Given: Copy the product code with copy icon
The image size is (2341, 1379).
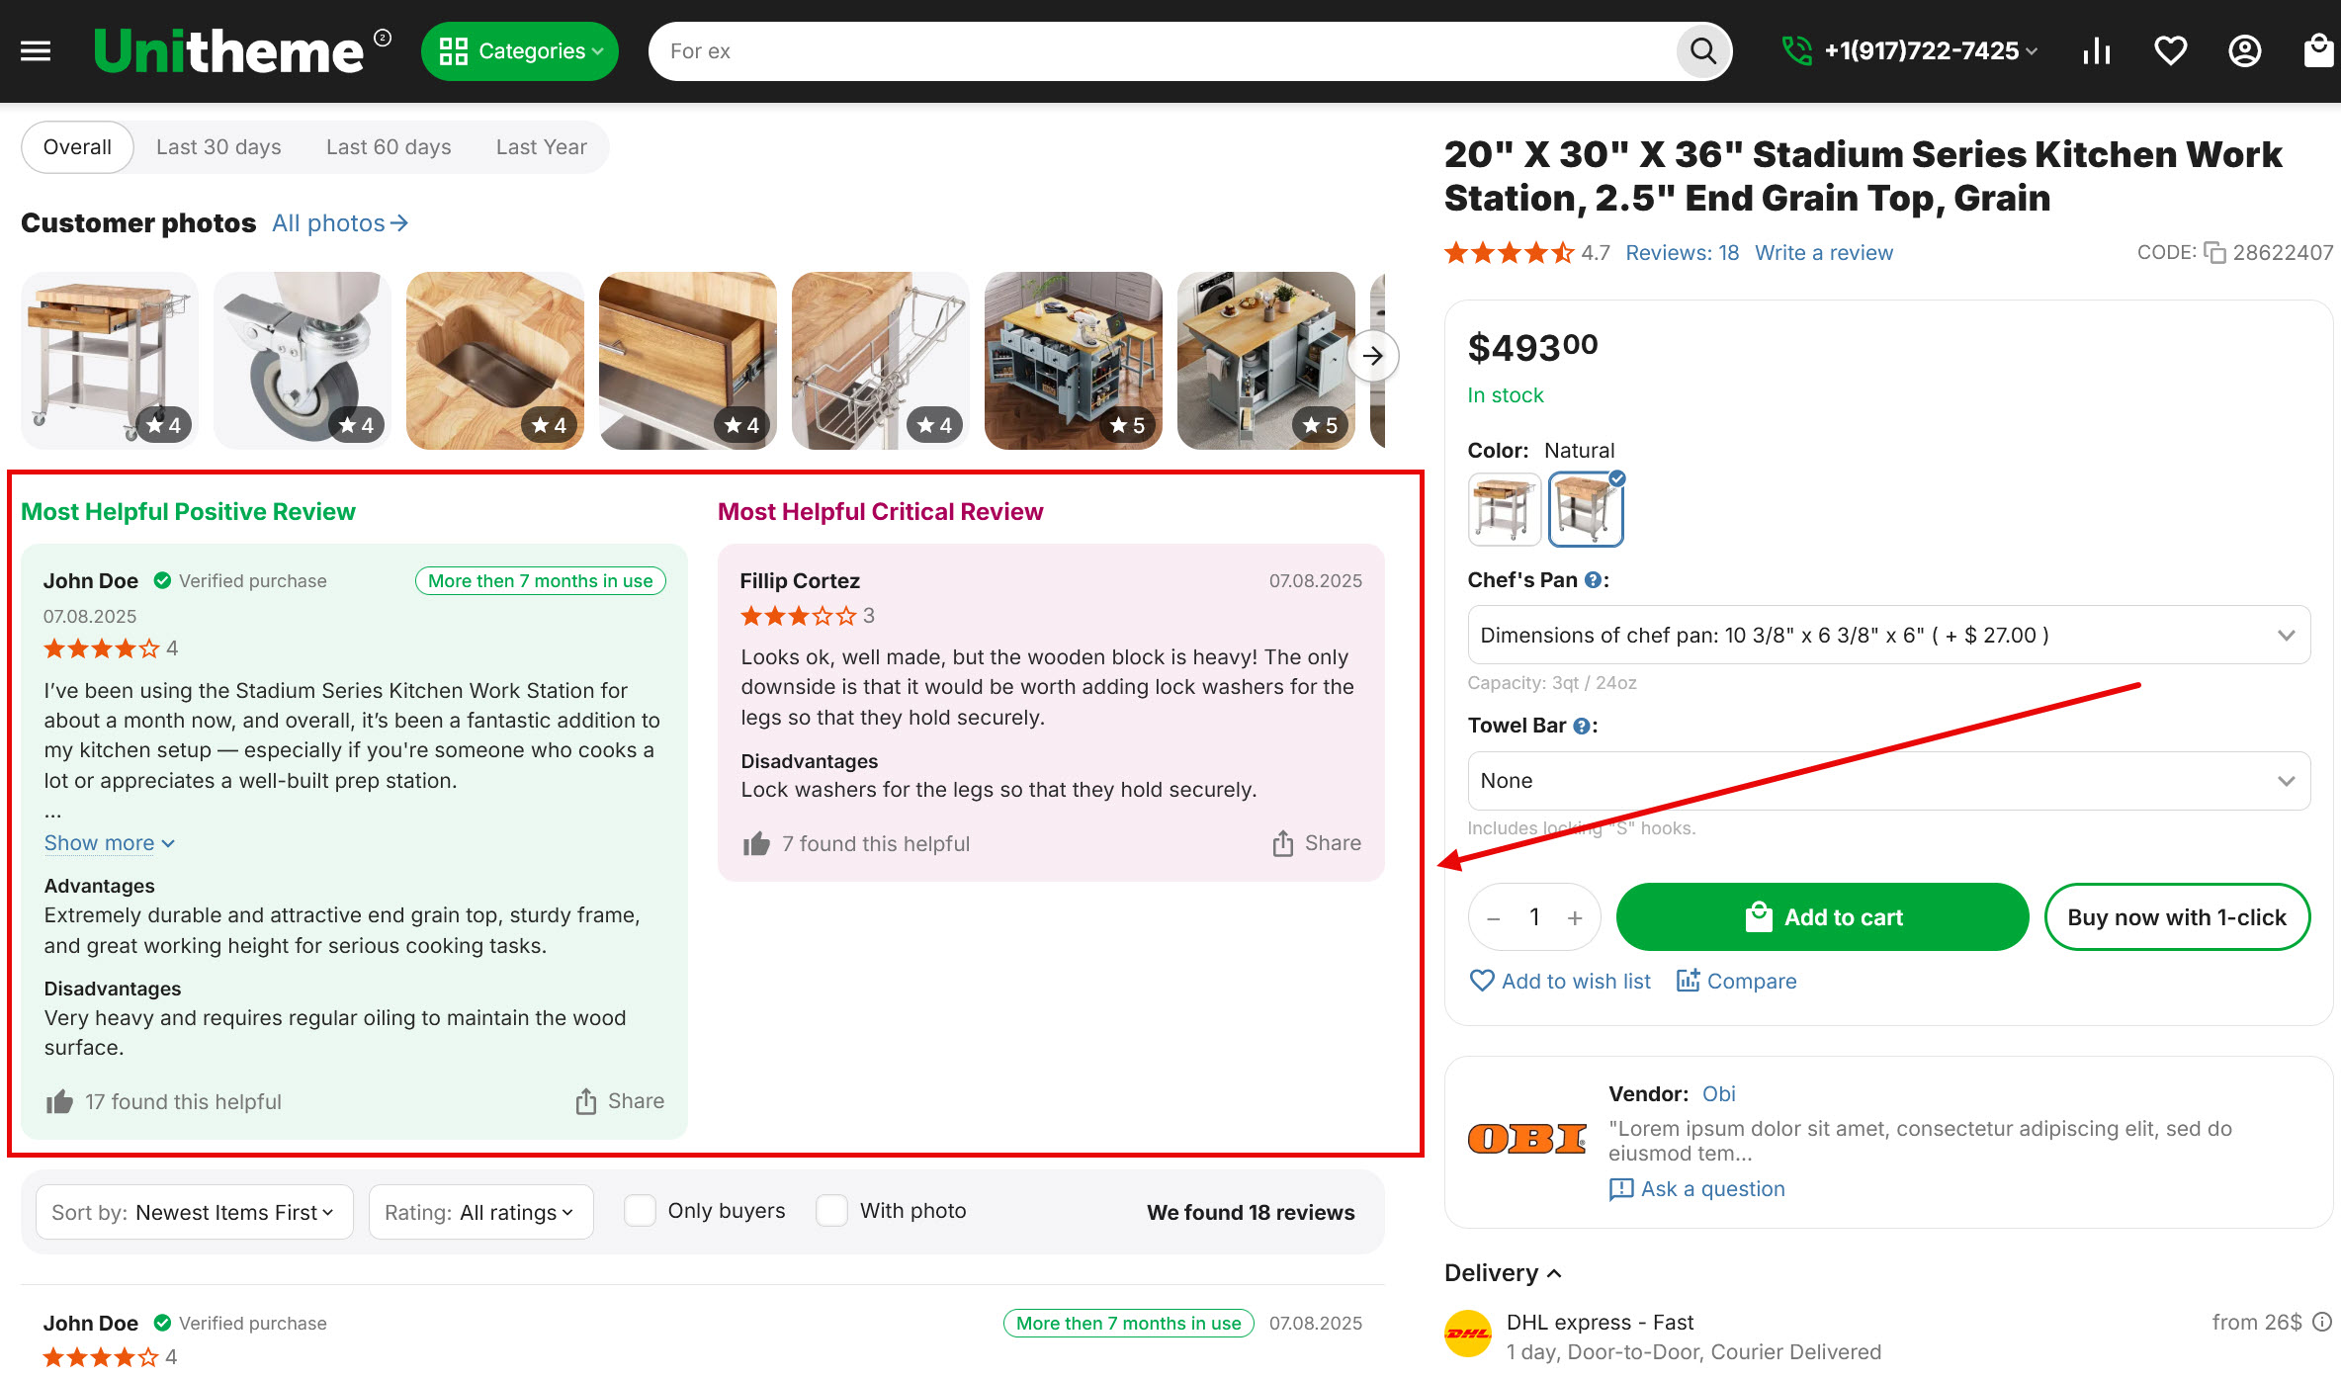Looking at the screenshot, I should [x=2214, y=253].
